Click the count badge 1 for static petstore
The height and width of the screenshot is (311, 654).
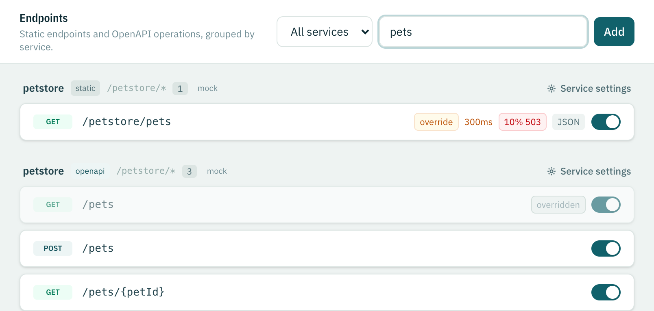(180, 89)
